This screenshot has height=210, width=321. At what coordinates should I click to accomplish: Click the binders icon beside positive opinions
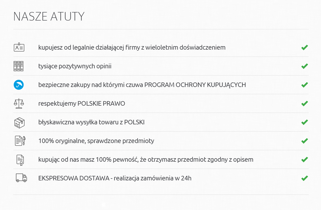(x=19, y=66)
